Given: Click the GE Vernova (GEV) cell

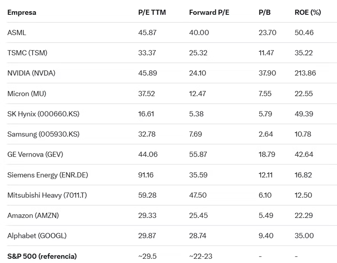Looking at the screenshot, I should pyautogui.click(x=35, y=155).
